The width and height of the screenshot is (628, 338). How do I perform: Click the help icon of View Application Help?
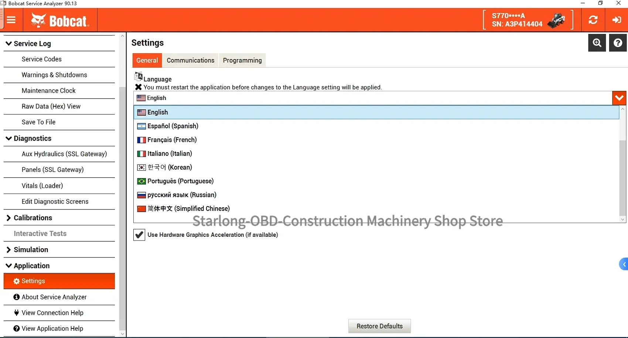(x=16, y=328)
